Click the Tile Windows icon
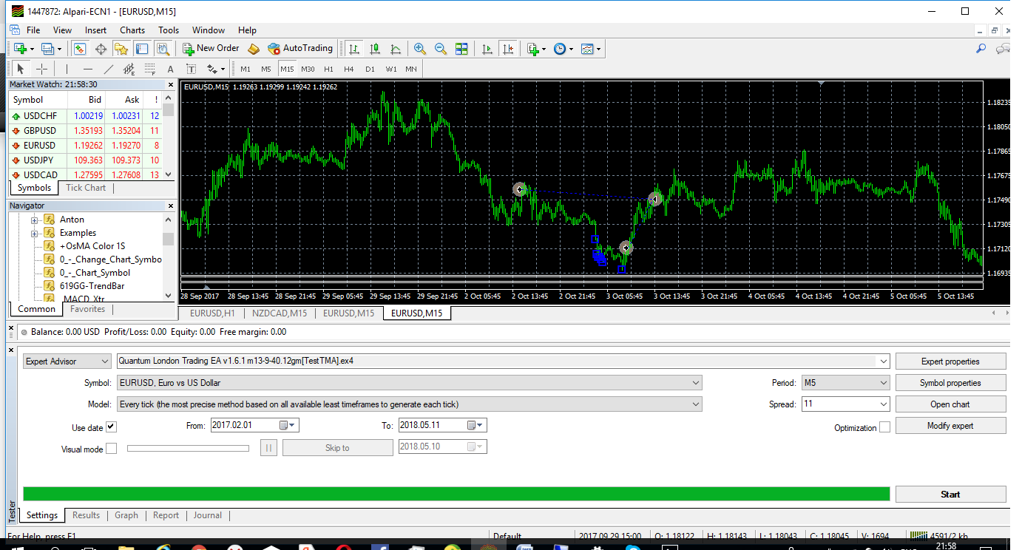Viewport: 1022px width, 550px height. (461, 49)
